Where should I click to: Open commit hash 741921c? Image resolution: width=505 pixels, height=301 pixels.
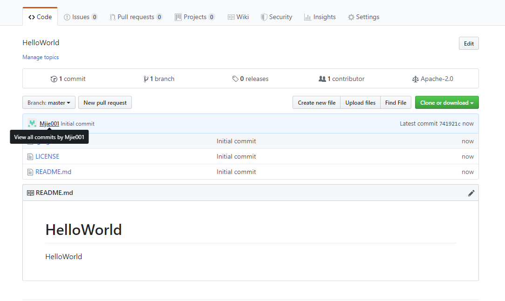(x=450, y=124)
